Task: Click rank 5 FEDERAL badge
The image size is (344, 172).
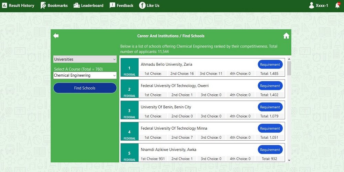Action: [129, 152]
